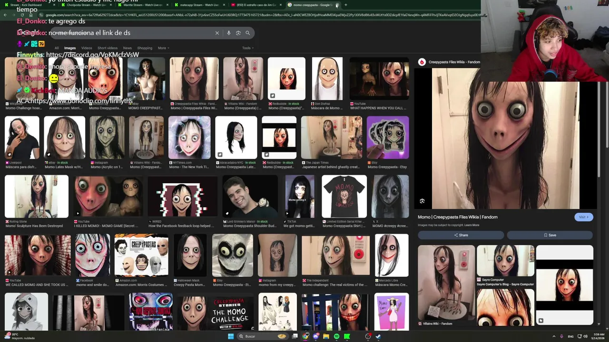The width and height of the screenshot is (609, 342).
Task: Open I KILLED MOMO YouTube thumbnail
Action: (x=108, y=197)
